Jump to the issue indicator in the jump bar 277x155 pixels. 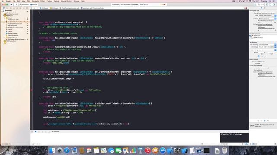tap(246, 8)
